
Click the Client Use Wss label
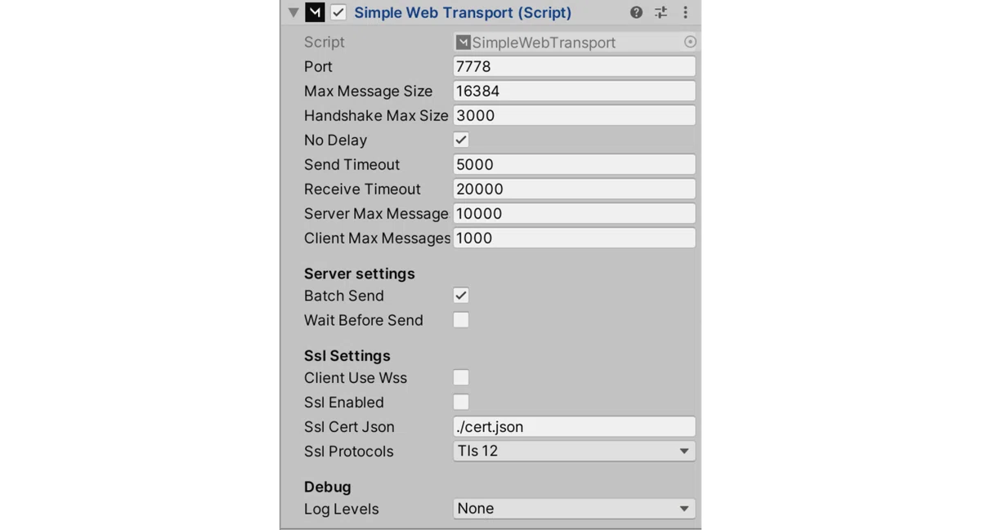[x=356, y=377]
